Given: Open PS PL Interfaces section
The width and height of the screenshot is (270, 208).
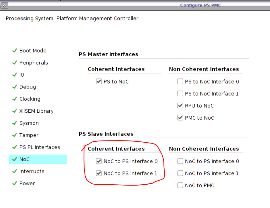Looking at the screenshot, I should [40, 148].
